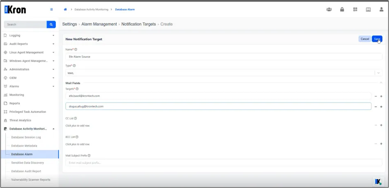The image size is (389, 188).
Task: Select Database Metadata submenu item
Action: pyautogui.click(x=24, y=146)
